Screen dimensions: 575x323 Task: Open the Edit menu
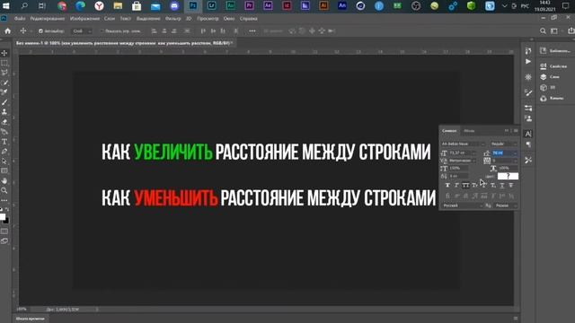tap(48, 18)
